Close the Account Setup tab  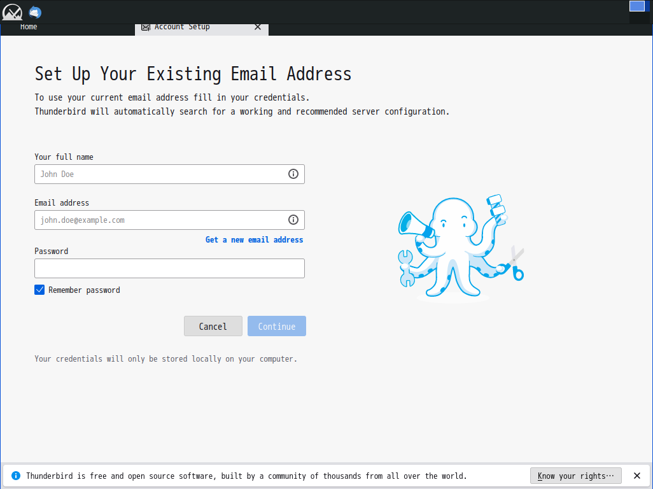[258, 27]
